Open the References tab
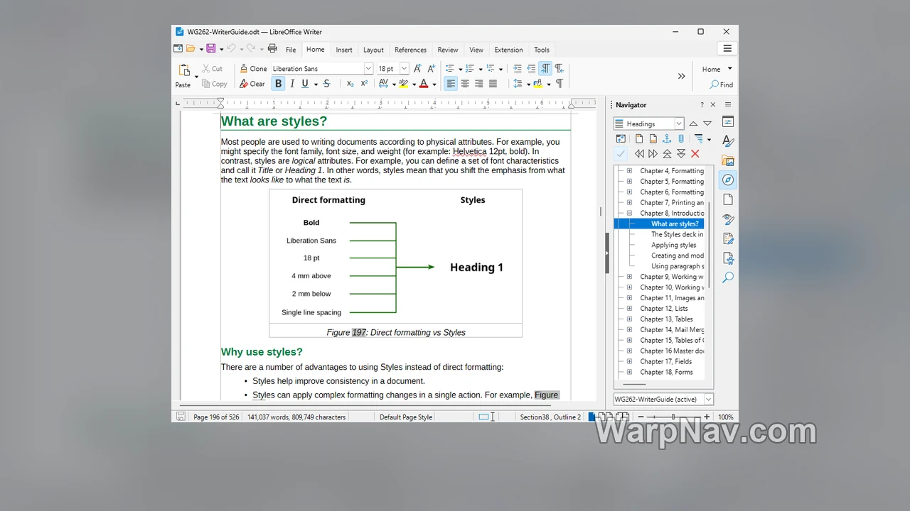Image resolution: width=910 pixels, height=511 pixels. 410,50
